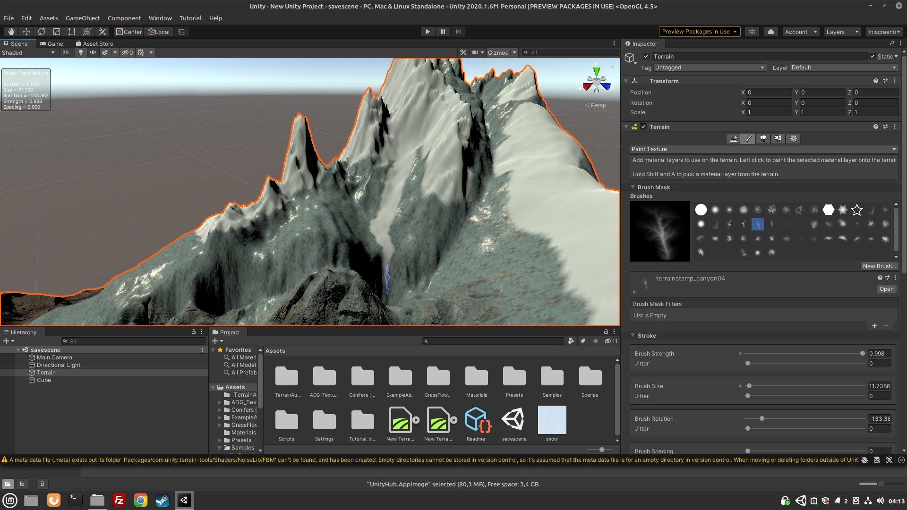Open Transform component kebab menu
The height and width of the screenshot is (510, 907).
click(x=895, y=81)
